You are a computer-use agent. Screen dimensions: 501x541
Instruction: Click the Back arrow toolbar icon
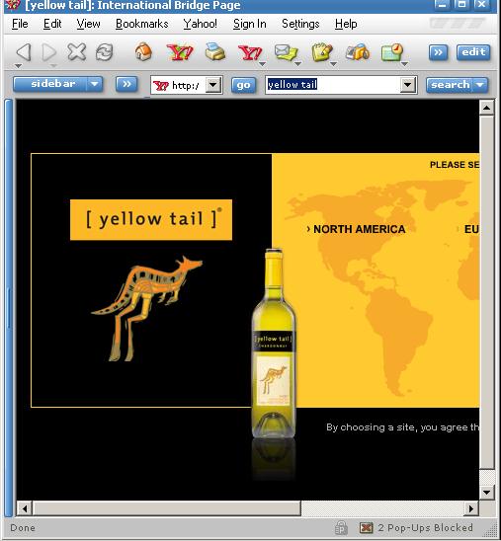click(x=24, y=52)
